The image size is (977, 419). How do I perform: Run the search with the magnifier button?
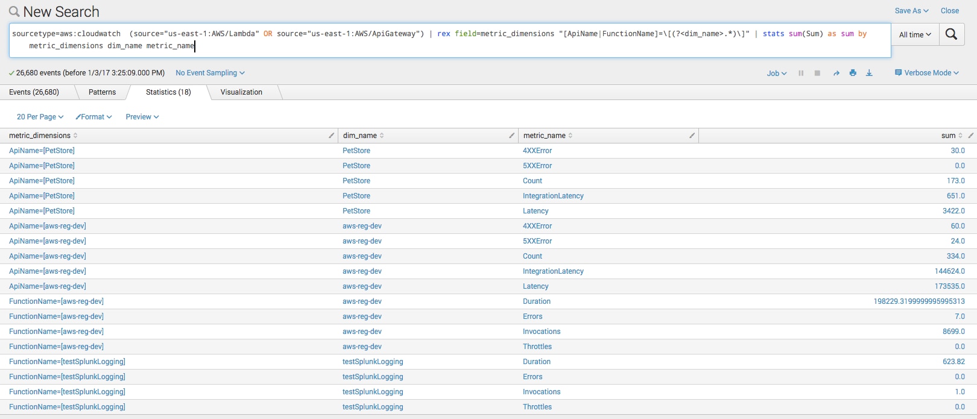pyautogui.click(x=951, y=34)
